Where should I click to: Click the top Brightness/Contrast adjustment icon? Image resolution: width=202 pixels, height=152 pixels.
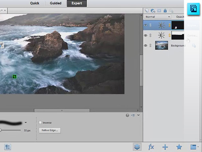(x=161, y=25)
